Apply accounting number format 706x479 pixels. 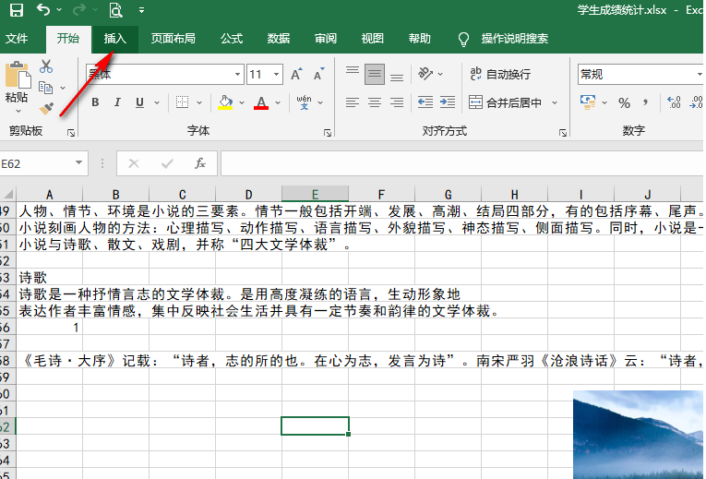click(x=588, y=102)
